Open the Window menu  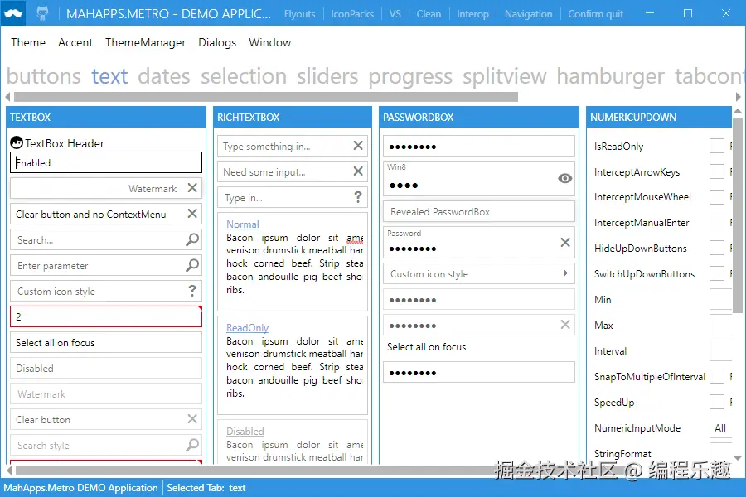coord(269,42)
